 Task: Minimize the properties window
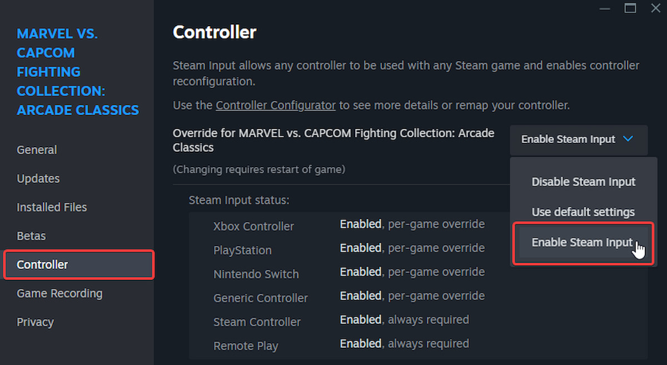pyautogui.click(x=605, y=8)
